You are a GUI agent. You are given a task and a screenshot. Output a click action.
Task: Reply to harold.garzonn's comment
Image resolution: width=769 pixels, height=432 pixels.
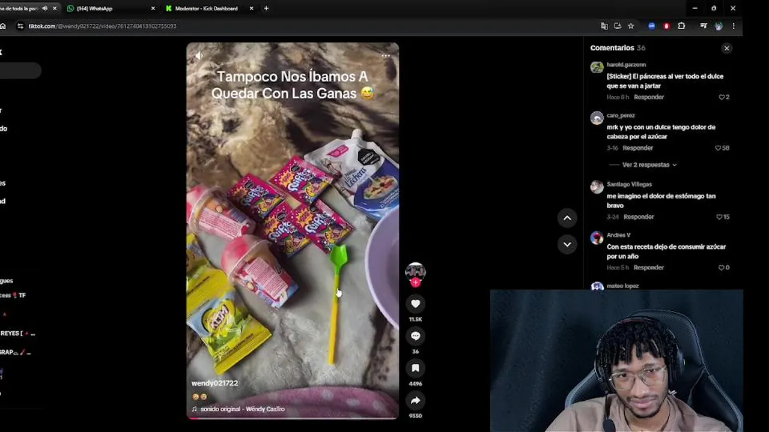[649, 97]
